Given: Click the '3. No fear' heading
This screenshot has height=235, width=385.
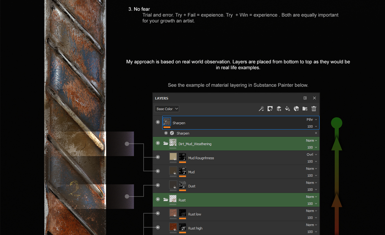Looking at the screenshot, I should click(x=139, y=9).
